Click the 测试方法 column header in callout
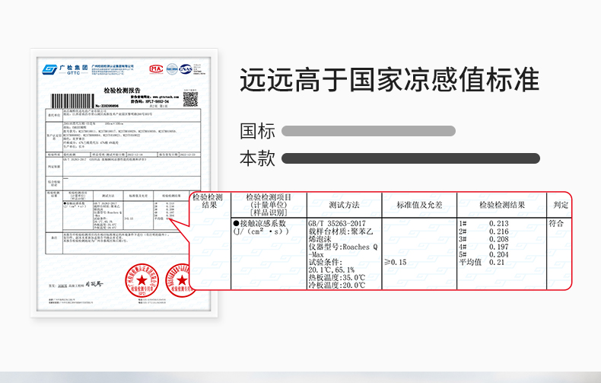Viewport: 601px width, 383px height. point(344,205)
